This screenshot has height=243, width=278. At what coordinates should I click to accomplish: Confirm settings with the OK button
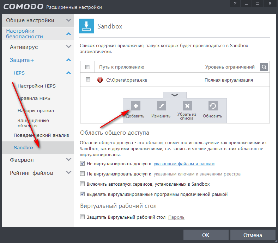click(206, 235)
